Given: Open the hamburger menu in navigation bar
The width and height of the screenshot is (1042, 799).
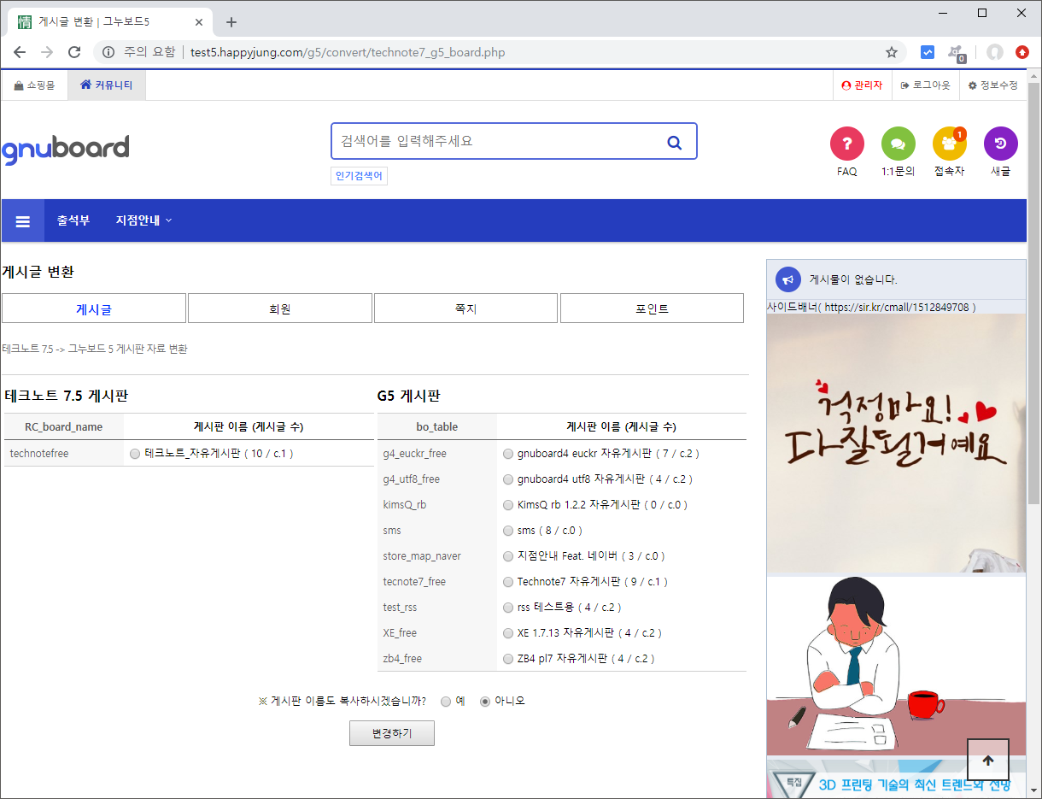Looking at the screenshot, I should (23, 220).
